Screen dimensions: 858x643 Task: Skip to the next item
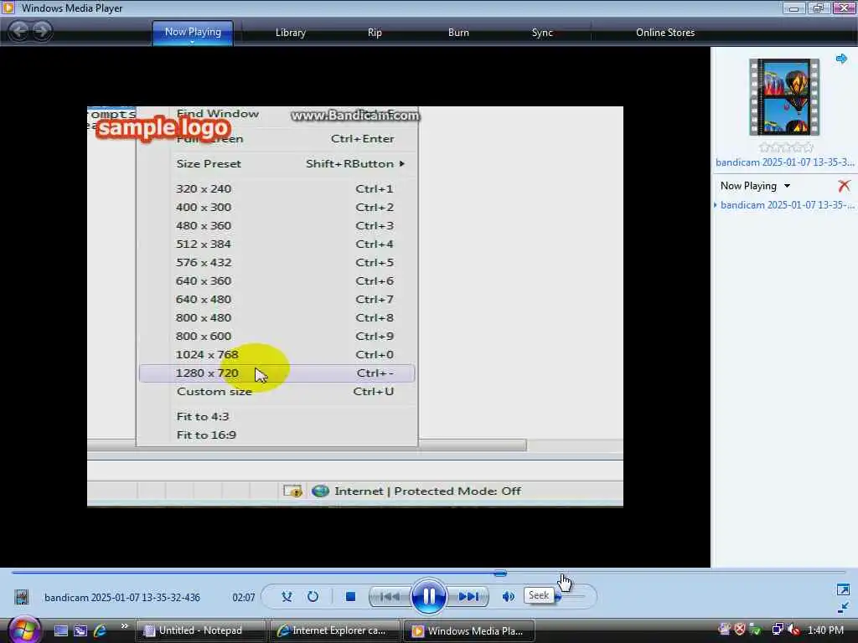coord(468,596)
